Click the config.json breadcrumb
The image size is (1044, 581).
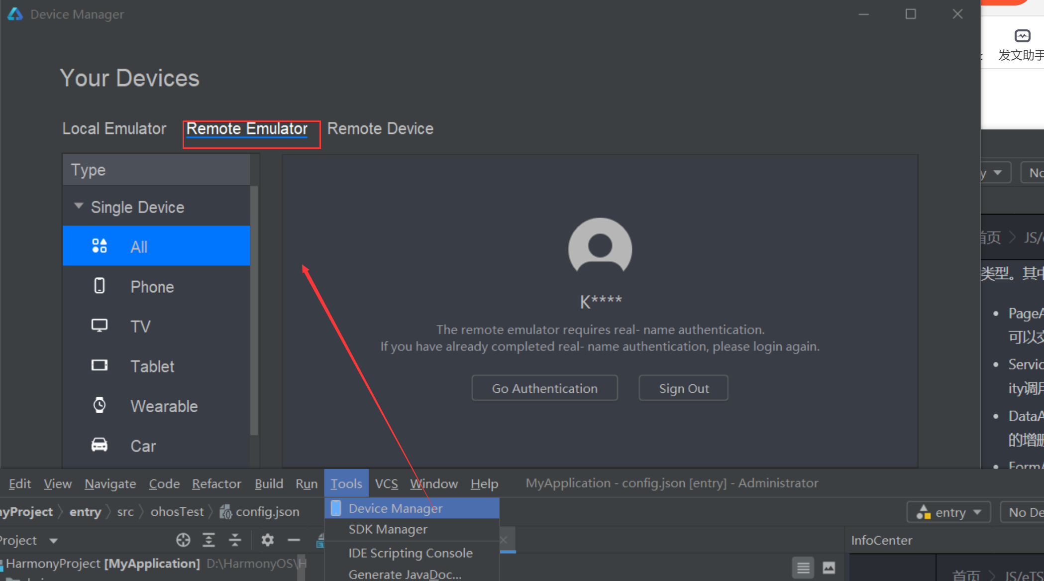pos(267,512)
